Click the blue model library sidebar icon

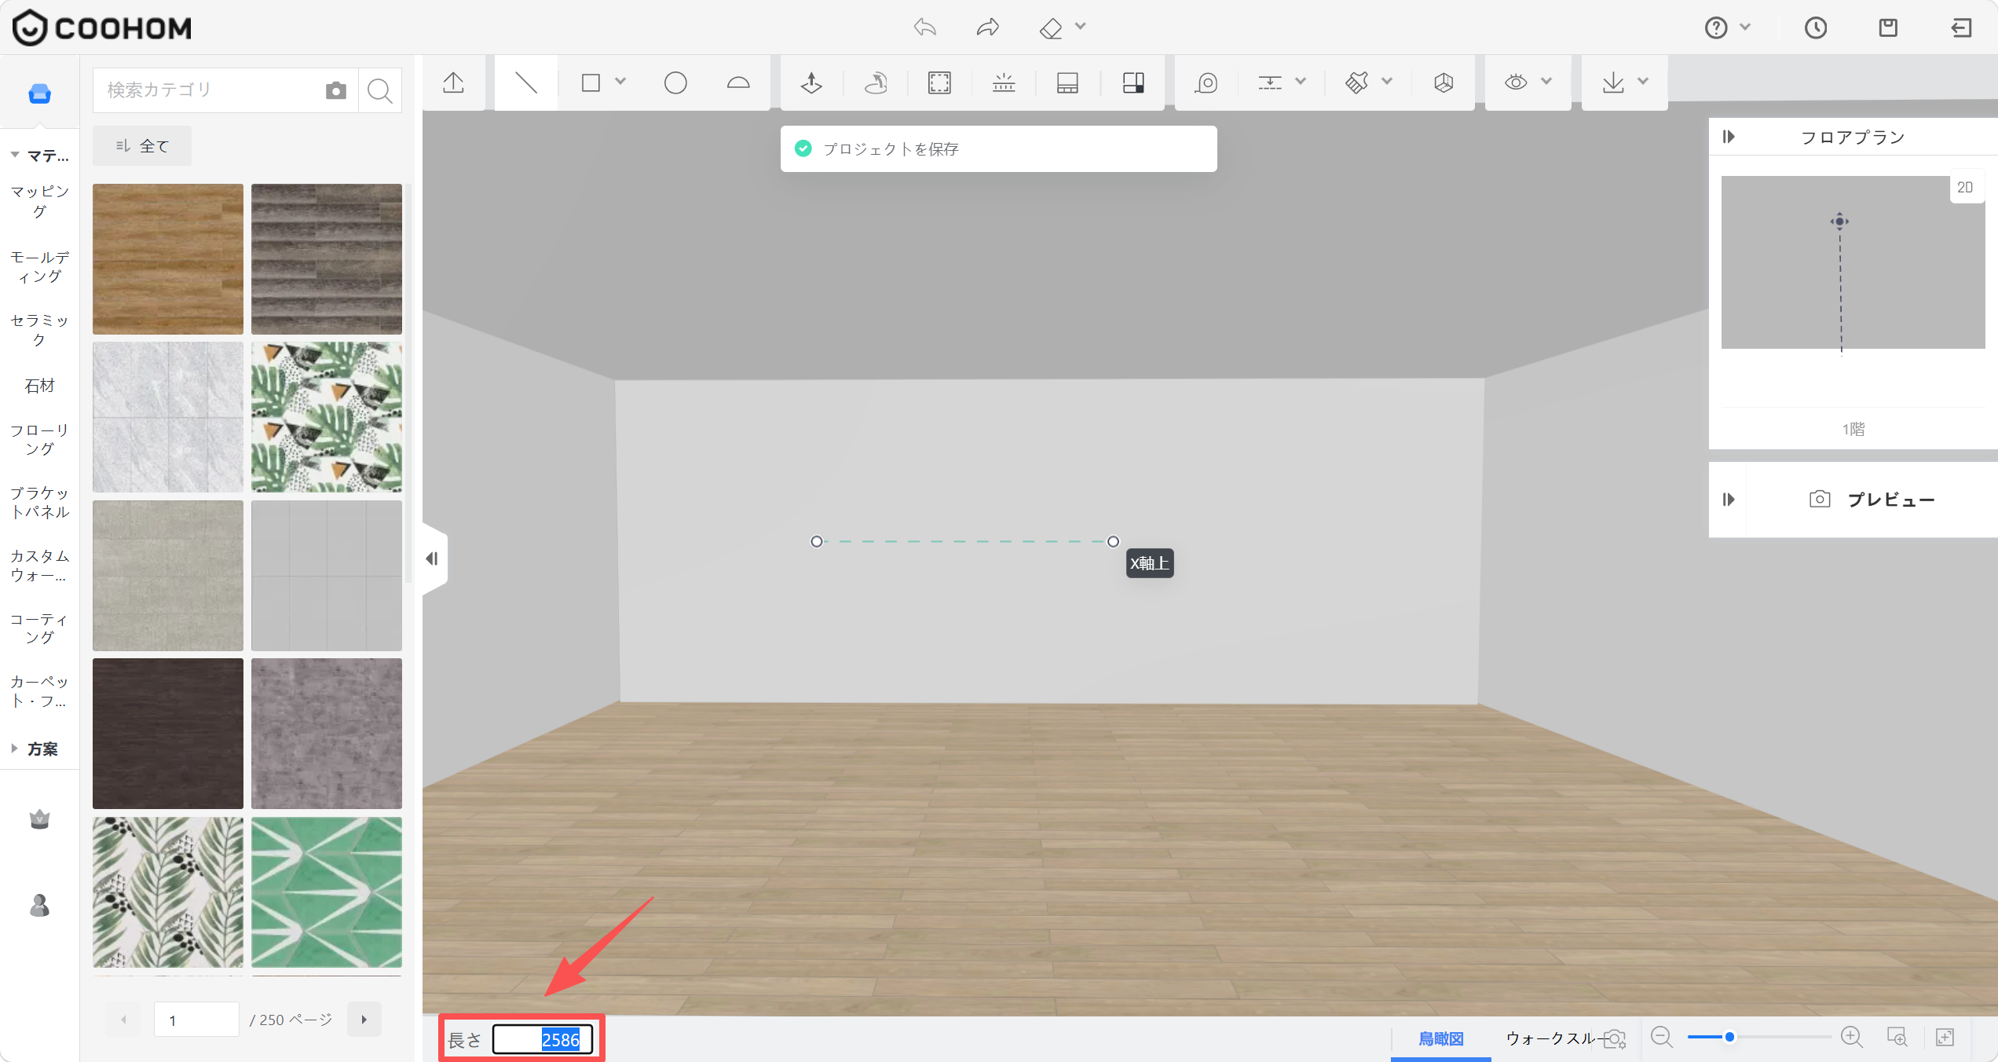pos(40,93)
